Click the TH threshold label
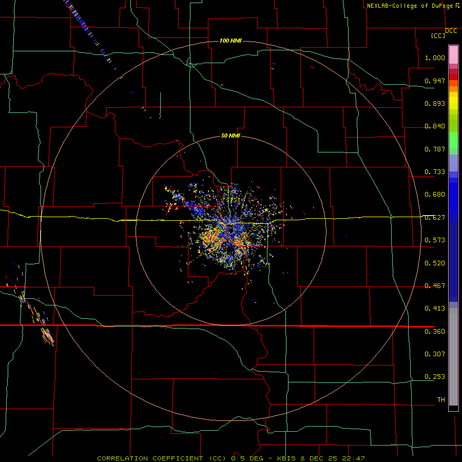Image resolution: width=462 pixels, height=462 pixels. 441,400
